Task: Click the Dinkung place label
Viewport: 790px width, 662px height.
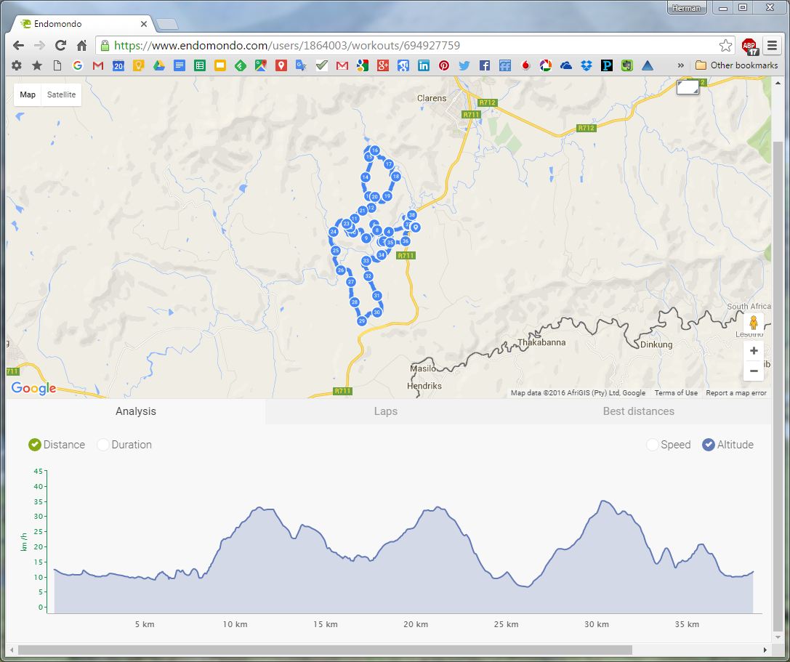Action: 656,344
